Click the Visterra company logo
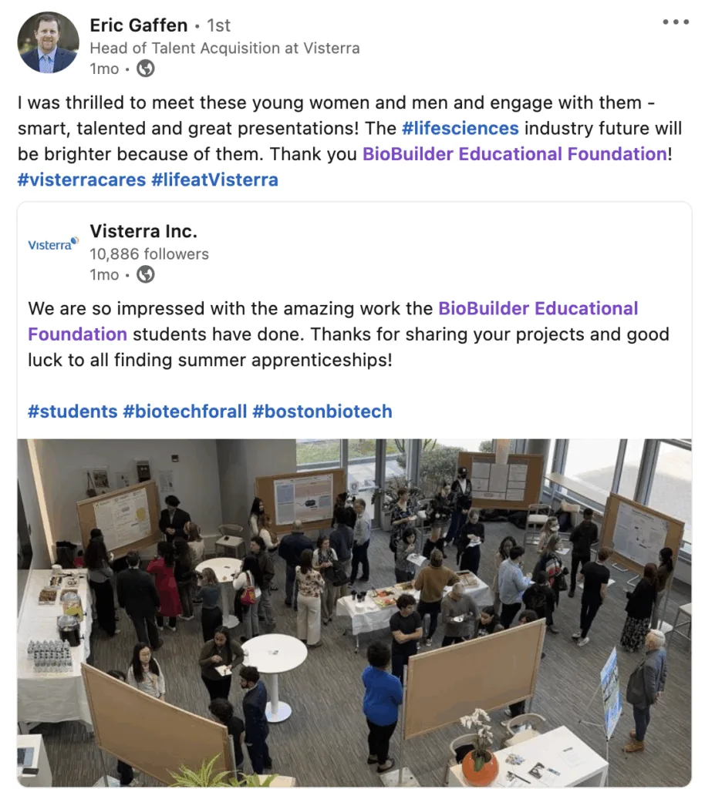Image resolution: width=705 pixels, height=789 pixels. (52, 244)
